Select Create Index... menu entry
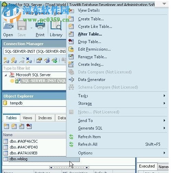Screen dimensions: 171x173 (x=91, y=64)
